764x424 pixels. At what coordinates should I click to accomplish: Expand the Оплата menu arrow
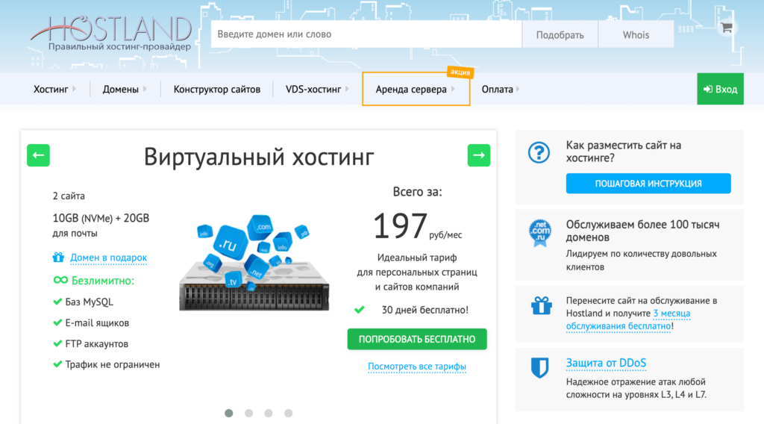(x=518, y=89)
